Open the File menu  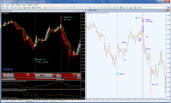pos(3,5)
